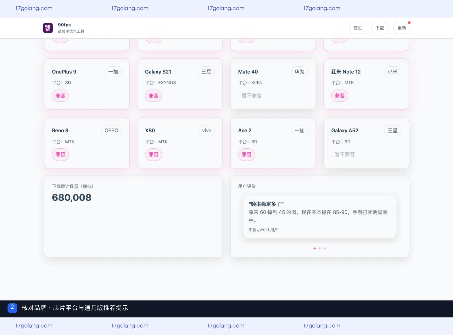Click the OPPO brand tag on Reno 9
Viewport: 453px width, 335px height.
[x=111, y=130]
